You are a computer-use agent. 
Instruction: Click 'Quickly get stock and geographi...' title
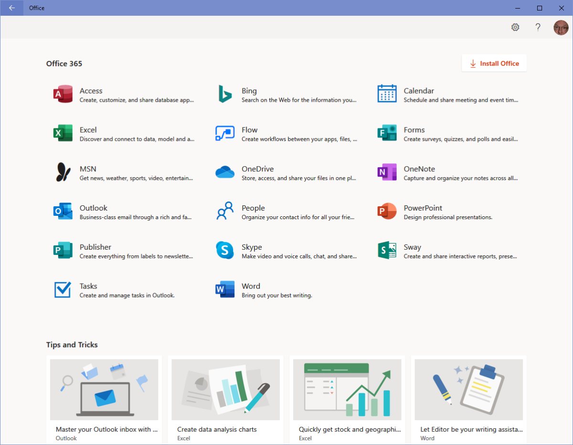pyautogui.click(x=350, y=429)
